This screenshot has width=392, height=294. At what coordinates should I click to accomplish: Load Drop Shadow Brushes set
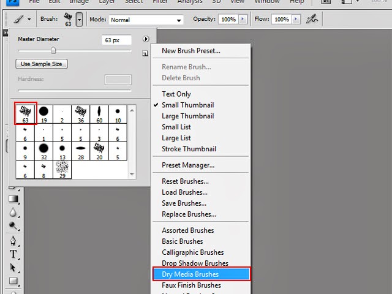[195, 263]
